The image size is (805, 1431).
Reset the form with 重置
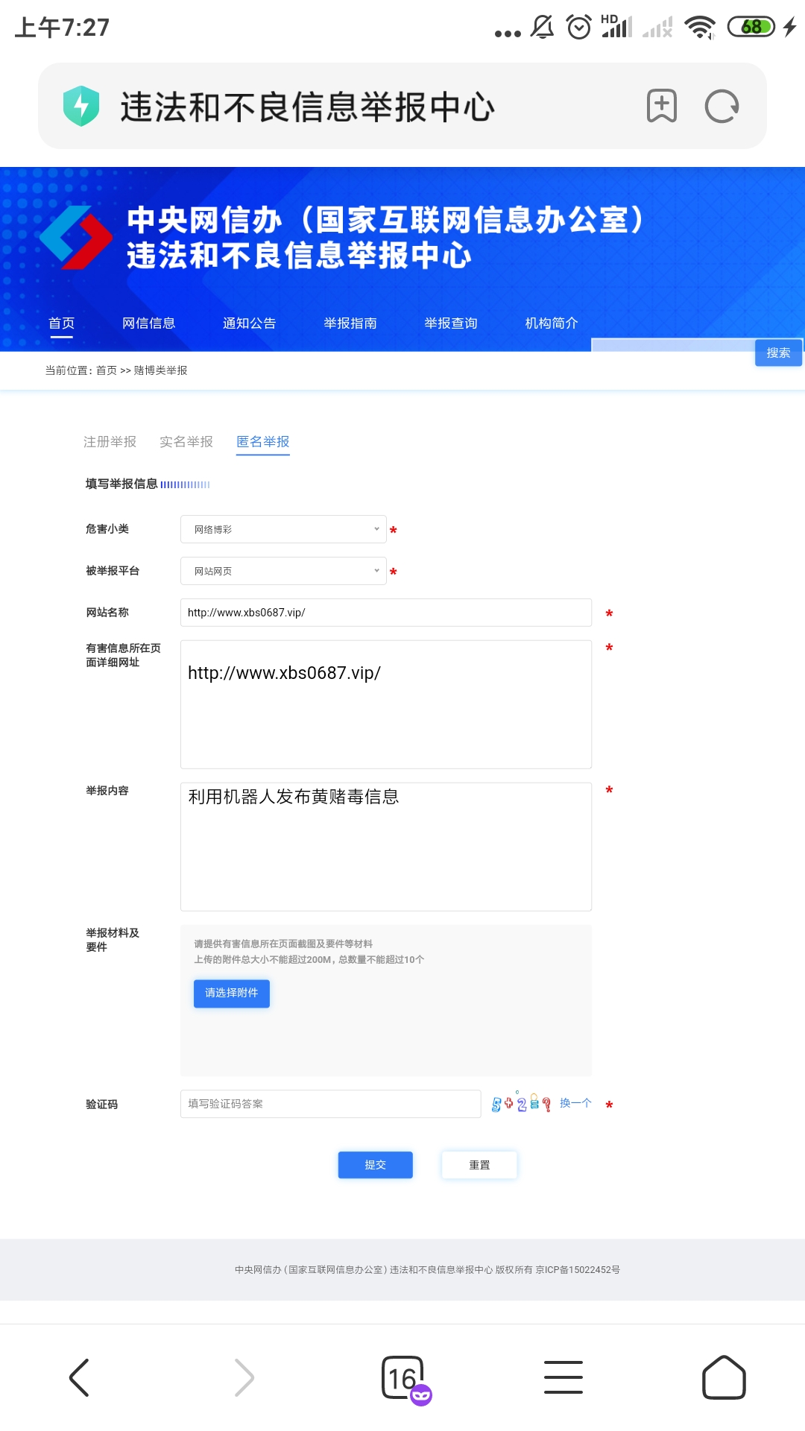[x=479, y=1165]
